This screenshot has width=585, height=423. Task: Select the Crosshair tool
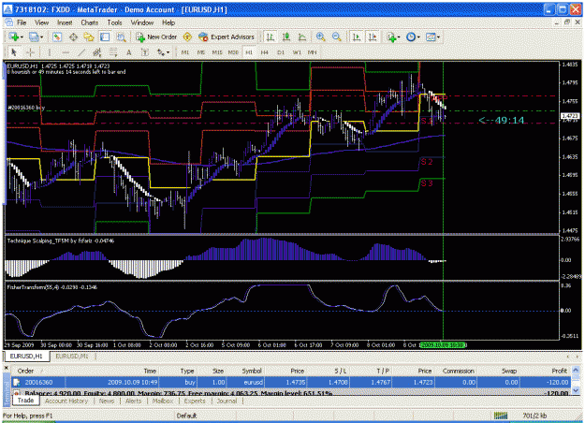[x=30, y=52]
